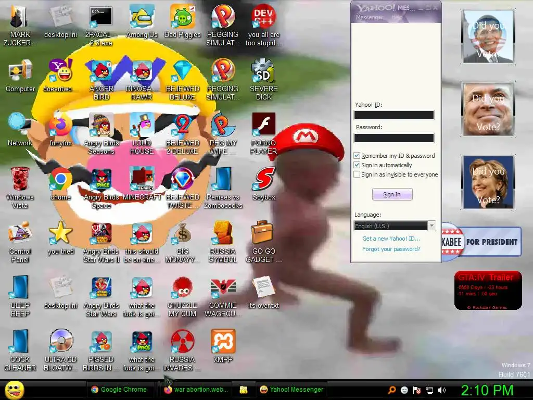Viewport: 533px width, 400px height.
Task: Open the 'its over.txt' file
Action: (263, 292)
